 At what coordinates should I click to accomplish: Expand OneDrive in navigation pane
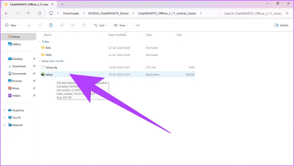click(4, 110)
